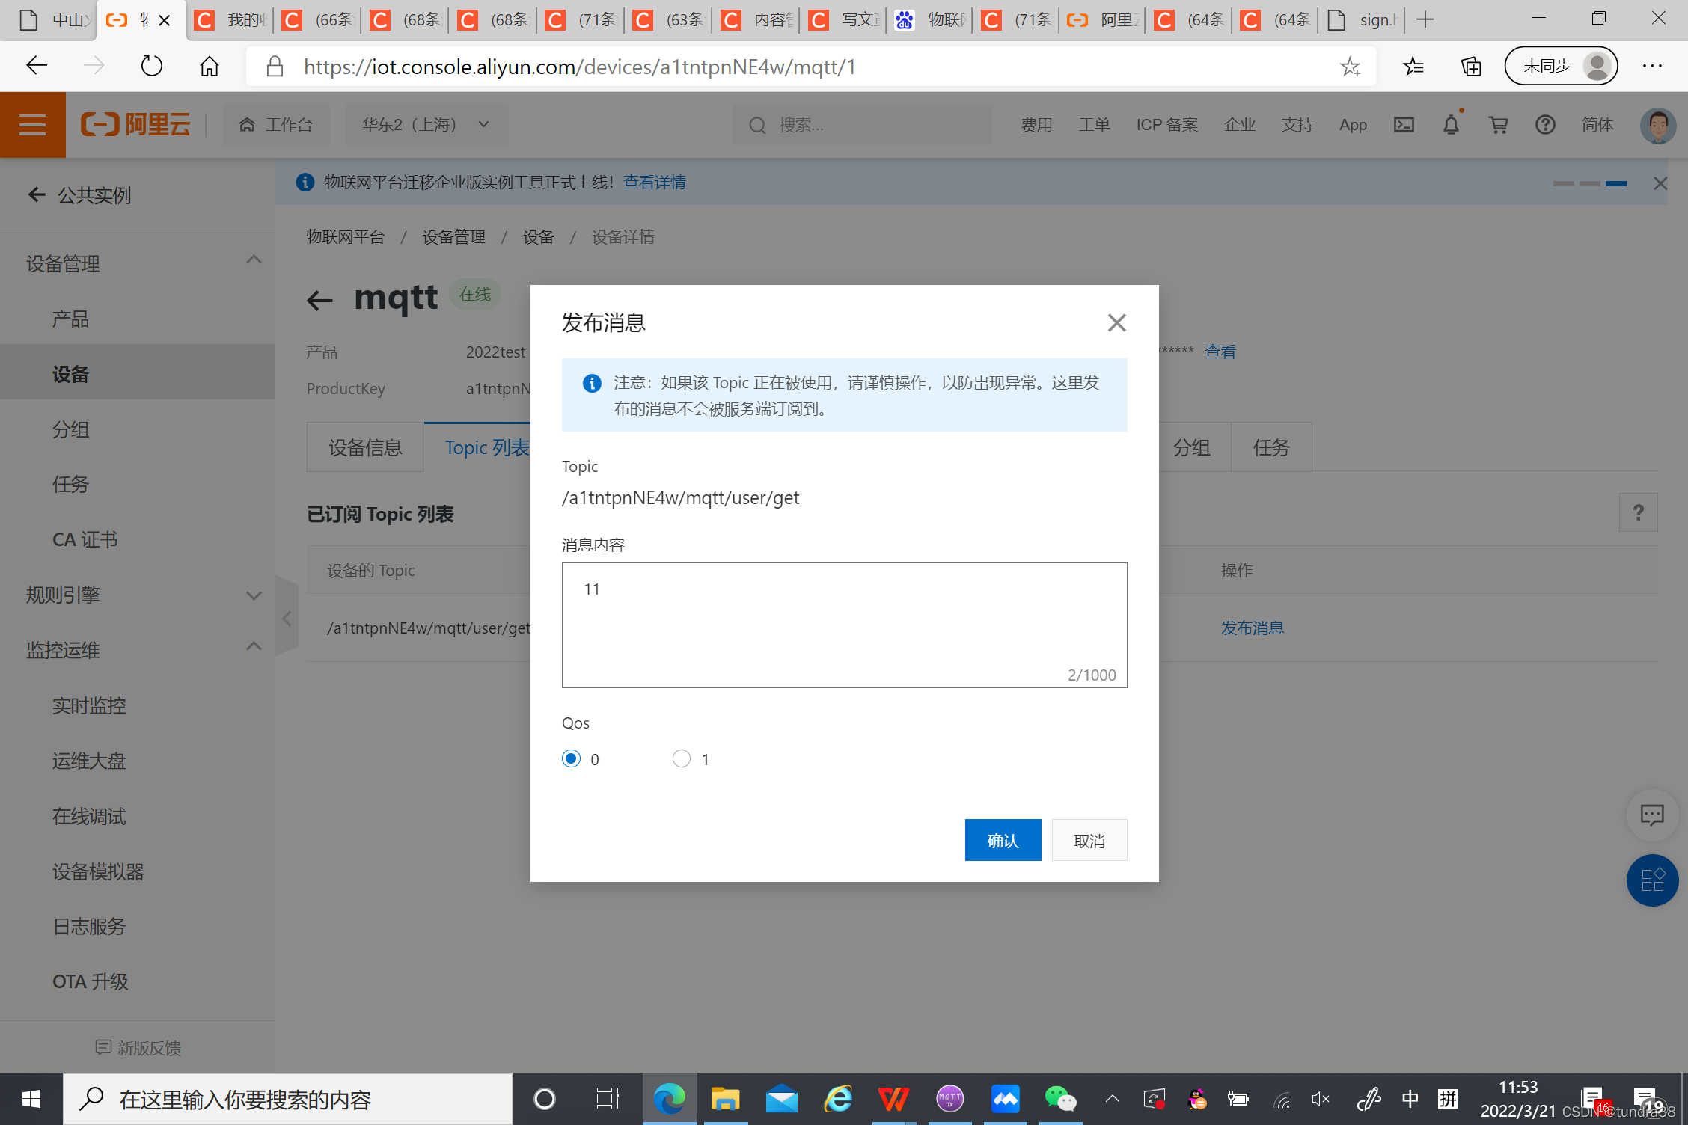Add page to favorites star icon
The image size is (1688, 1125).
(1350, 67)
